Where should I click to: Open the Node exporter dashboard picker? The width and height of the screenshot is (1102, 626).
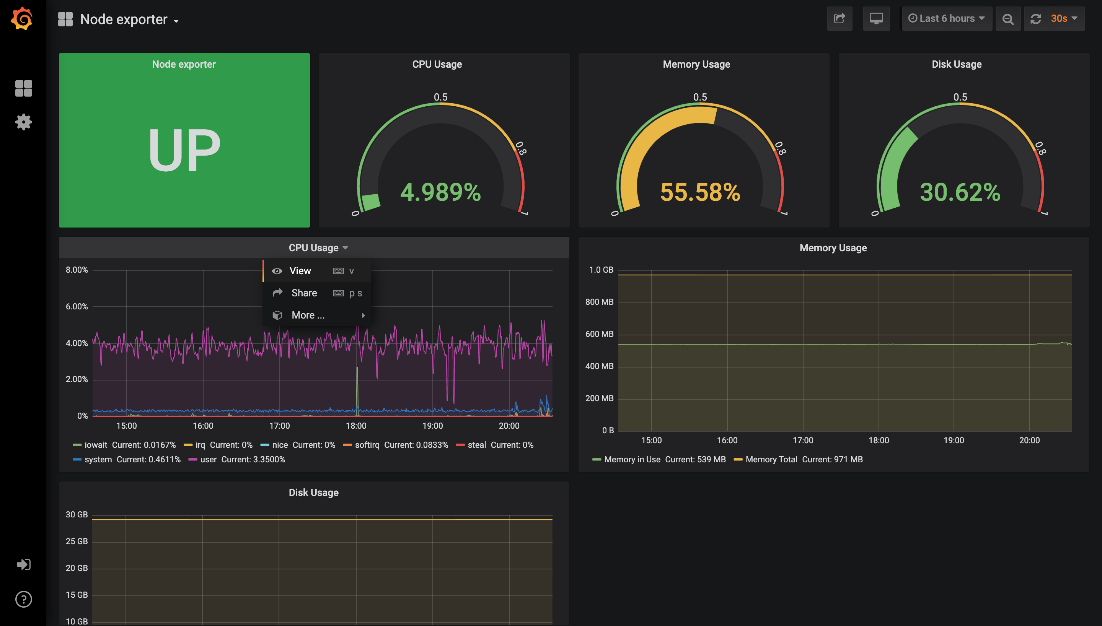click(129, 20)
